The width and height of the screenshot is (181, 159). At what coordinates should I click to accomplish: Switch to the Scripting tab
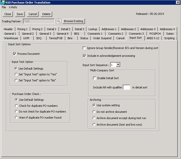[x=169, y=38]
